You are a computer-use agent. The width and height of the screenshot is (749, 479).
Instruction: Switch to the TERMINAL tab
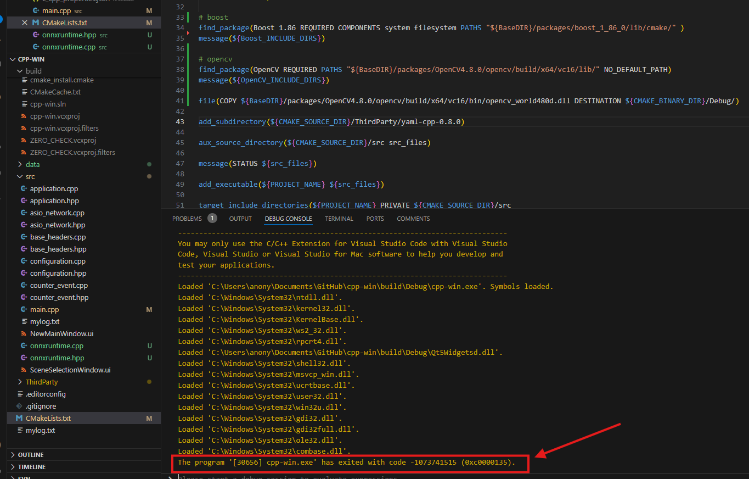339,219
